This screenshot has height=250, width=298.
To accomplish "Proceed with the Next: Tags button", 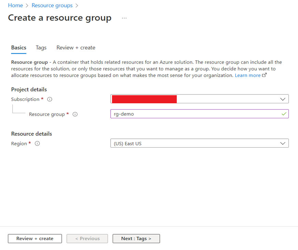I will coord(136,238).
